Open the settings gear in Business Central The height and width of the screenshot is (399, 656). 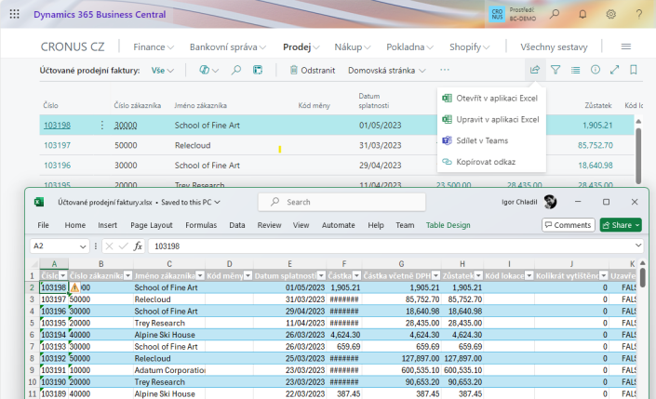point(611,15)
